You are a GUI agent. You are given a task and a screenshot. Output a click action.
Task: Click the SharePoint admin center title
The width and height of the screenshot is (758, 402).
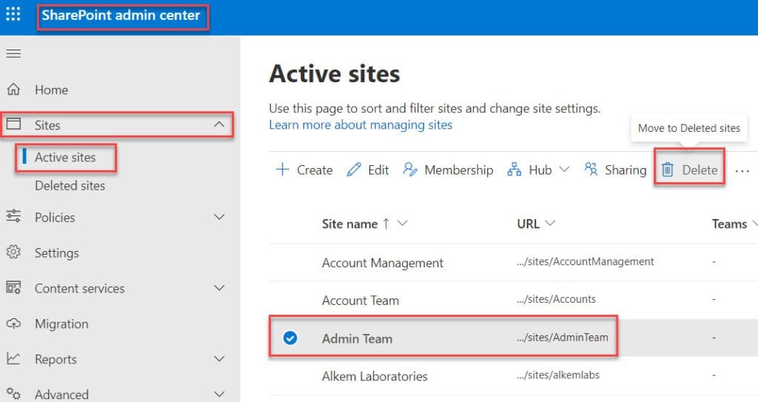pos(121,15)
